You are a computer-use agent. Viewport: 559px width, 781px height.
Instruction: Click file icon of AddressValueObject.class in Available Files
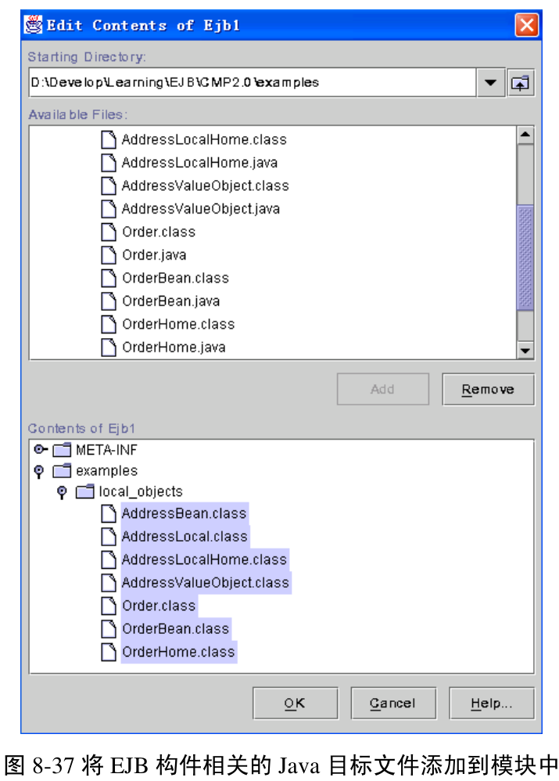point(109,185)
